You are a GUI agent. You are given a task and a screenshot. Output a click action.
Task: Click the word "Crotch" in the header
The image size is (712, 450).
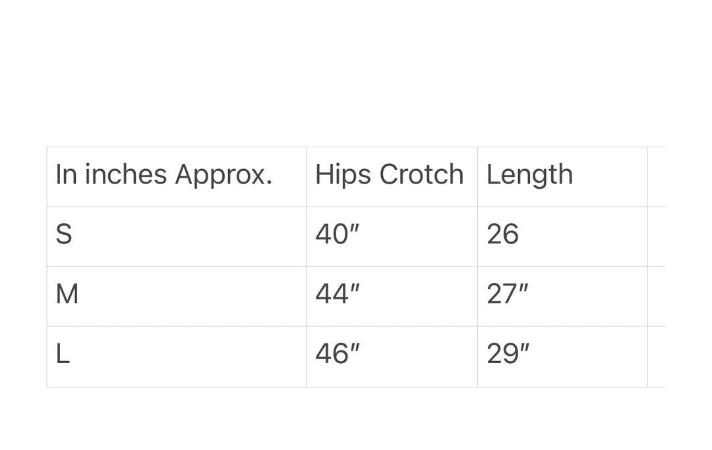click(422, 175)
